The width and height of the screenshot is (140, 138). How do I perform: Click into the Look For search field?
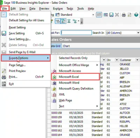pos(76,33)
